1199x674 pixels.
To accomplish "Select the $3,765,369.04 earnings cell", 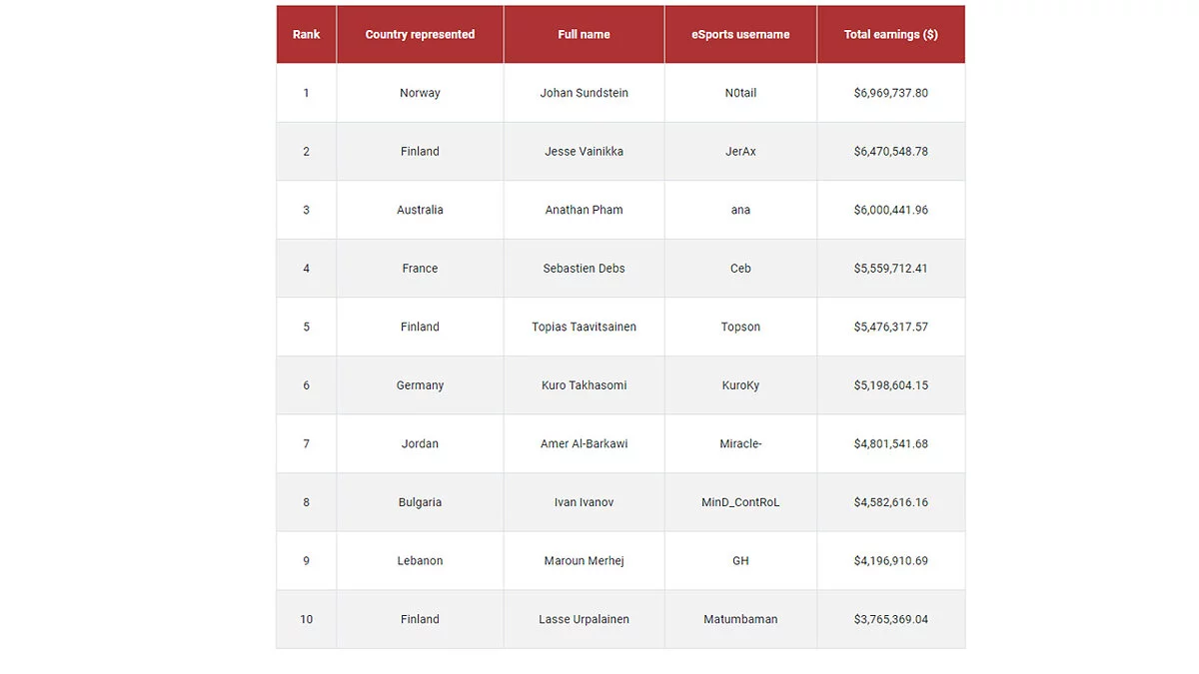I will click(x=890, y=619).
